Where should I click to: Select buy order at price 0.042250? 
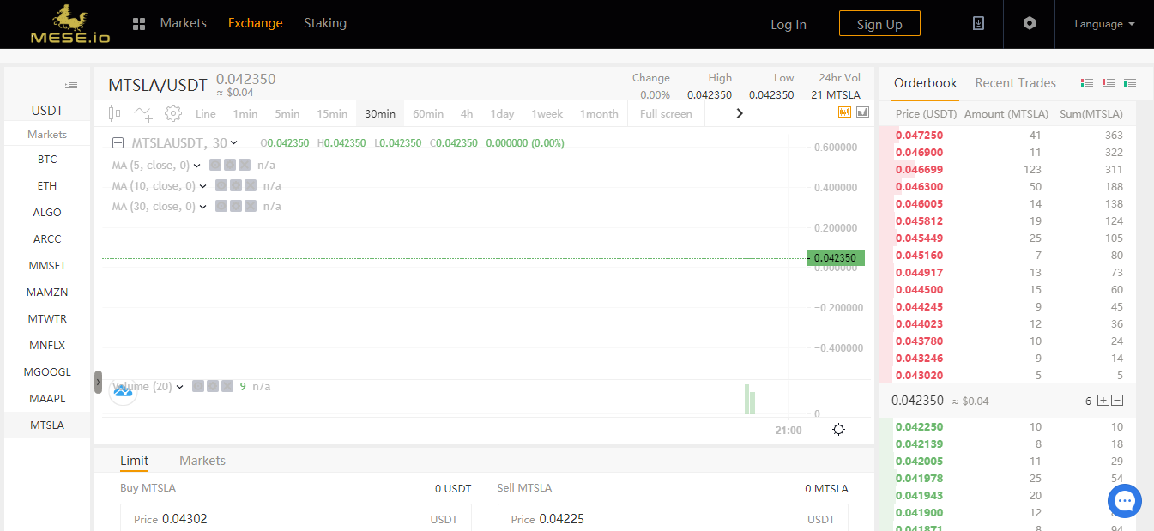(x=1007, y=427)
